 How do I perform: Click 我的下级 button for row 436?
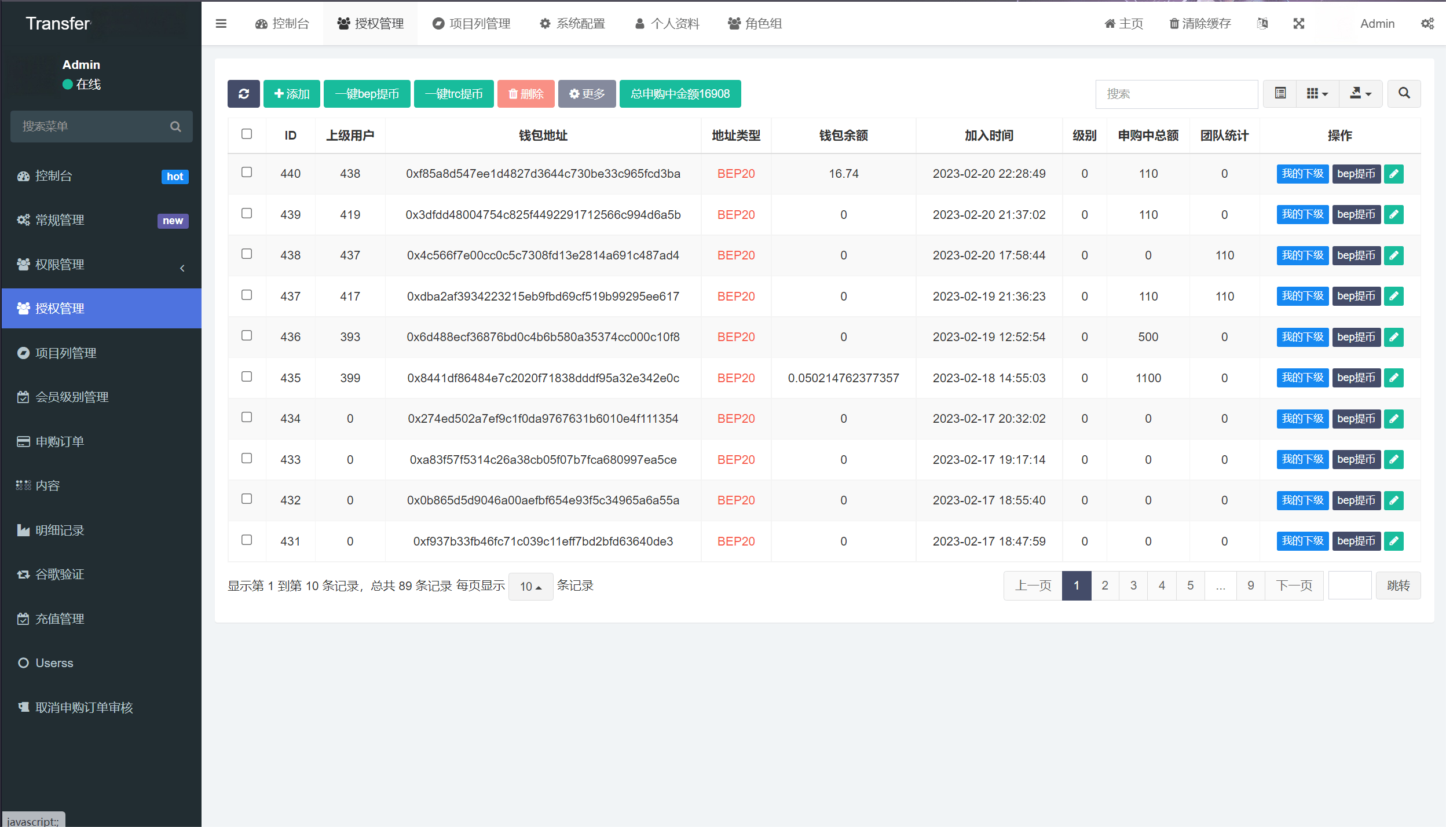tap(1302, 337)
